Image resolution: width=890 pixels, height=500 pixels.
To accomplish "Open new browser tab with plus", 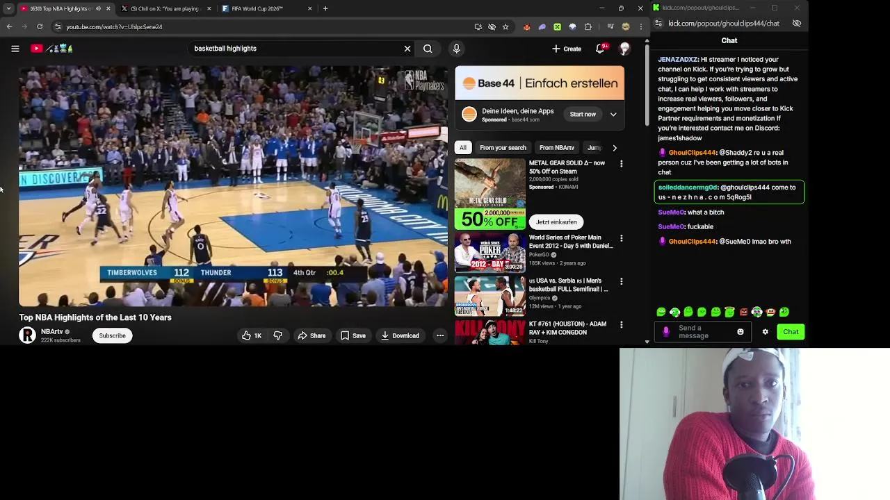I will pos(325,8).
